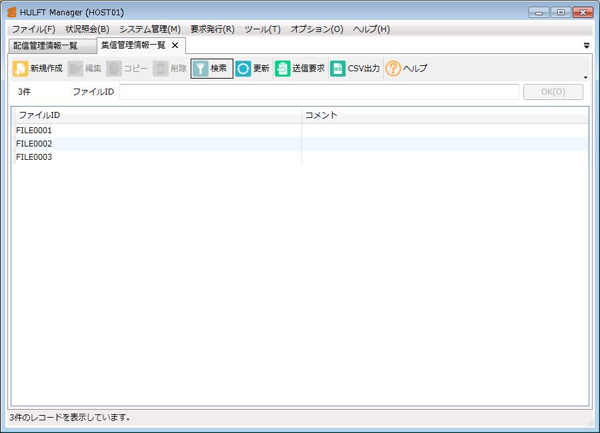Click the 送信要求 (Send Request) icon
This screenshot has width=600, height=433.
283,69
